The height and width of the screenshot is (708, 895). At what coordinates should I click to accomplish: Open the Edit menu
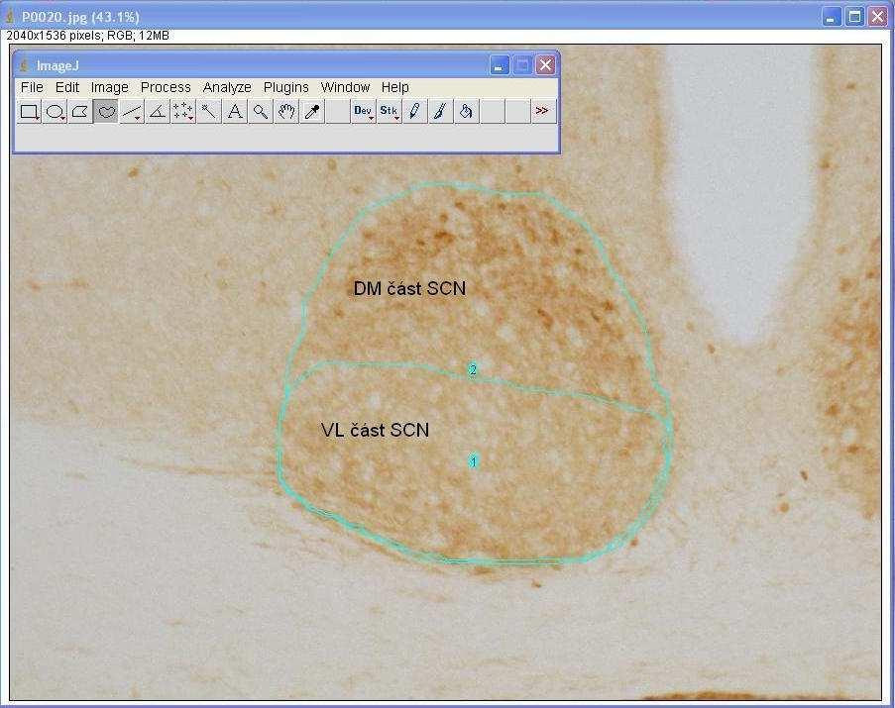(x=66, y=87)
